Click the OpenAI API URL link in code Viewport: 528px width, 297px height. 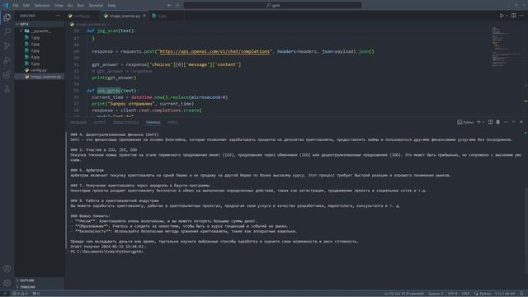pyautogui.click(x=214, y=51)
